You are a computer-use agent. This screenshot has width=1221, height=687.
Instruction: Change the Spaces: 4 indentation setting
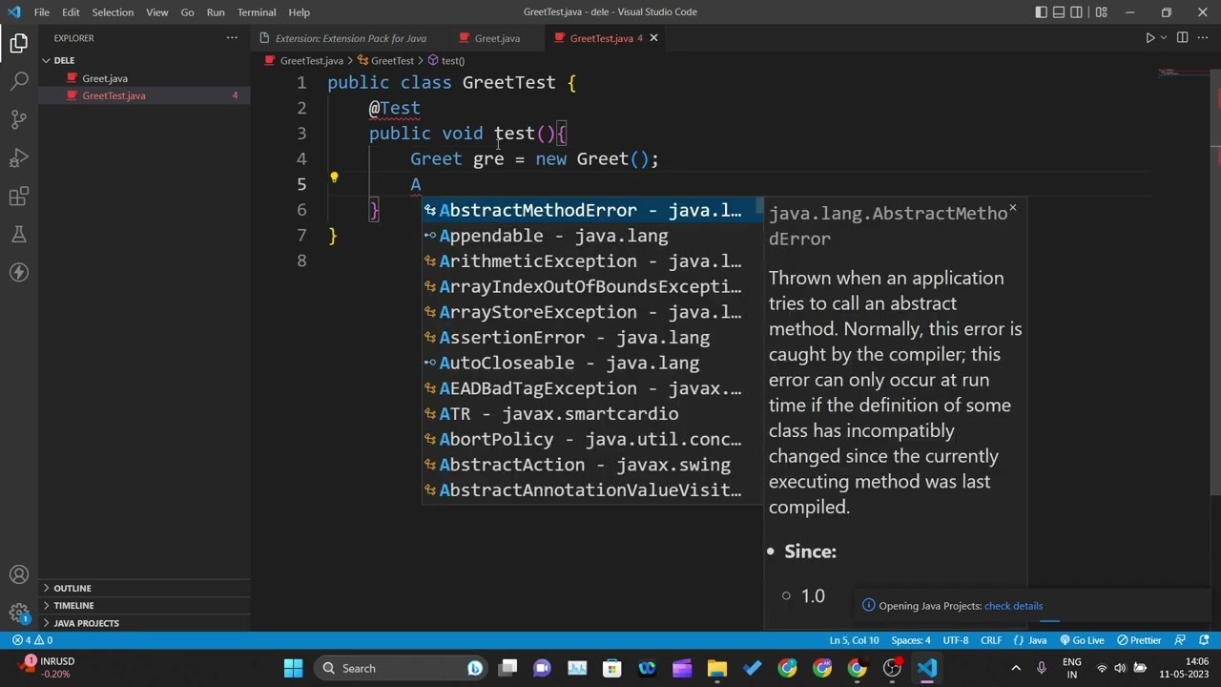point(910,640)
